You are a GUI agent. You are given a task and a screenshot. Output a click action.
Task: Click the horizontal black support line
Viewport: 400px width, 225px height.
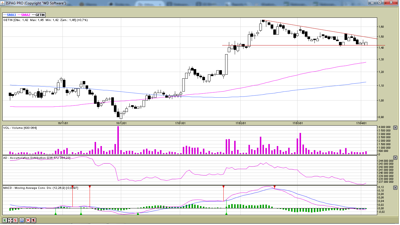[292, 45]
